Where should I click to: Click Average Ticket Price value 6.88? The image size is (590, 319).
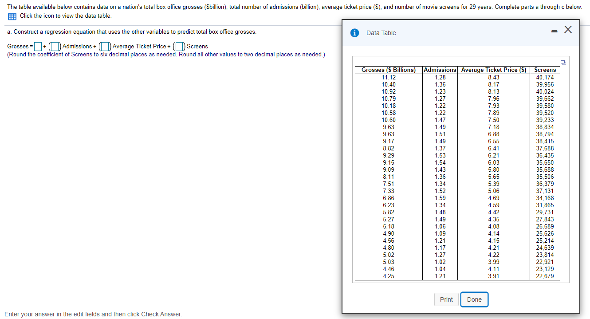pos(494,134)
